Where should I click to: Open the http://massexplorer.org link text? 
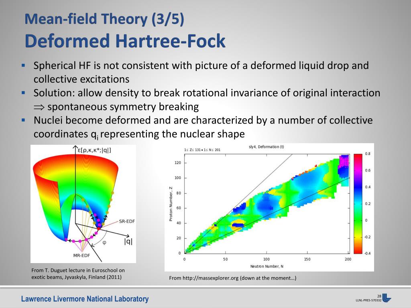coord(210,278)
